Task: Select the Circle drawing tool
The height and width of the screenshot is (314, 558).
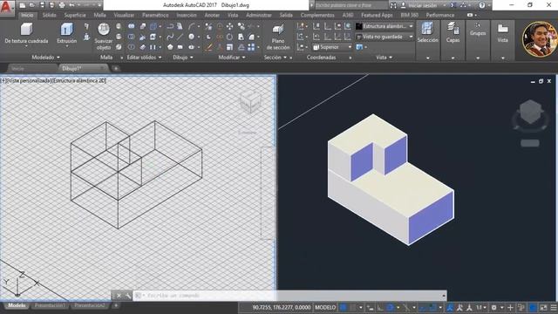Action: coord(192,37)
